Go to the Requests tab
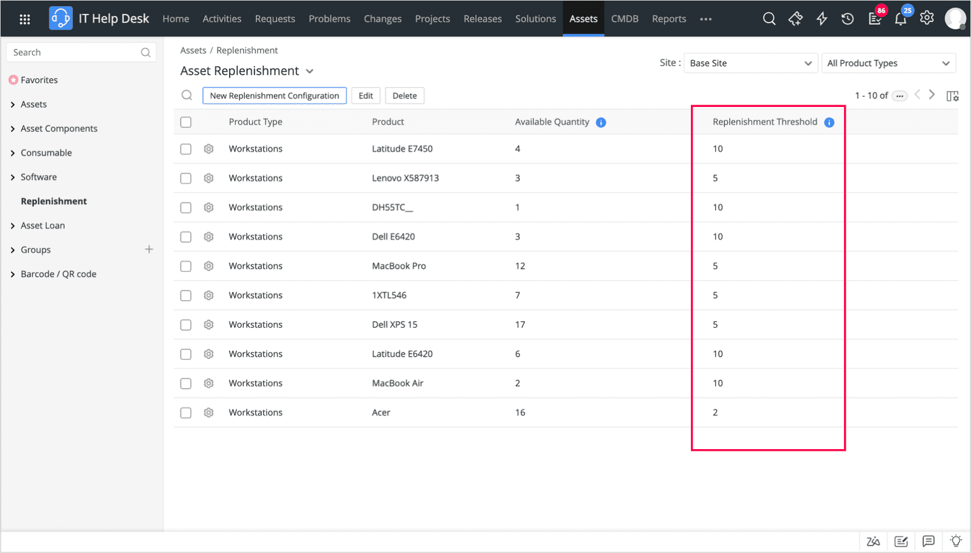This screenshot has width=971, height=553. tap(275, 19)
